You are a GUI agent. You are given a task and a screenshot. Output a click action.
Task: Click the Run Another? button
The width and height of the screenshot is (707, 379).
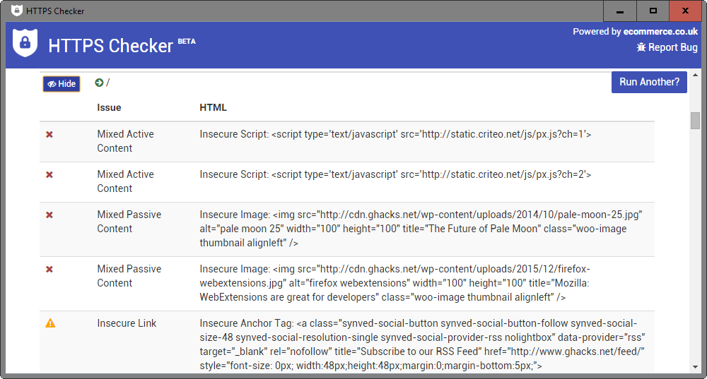(x=649, y=82)
